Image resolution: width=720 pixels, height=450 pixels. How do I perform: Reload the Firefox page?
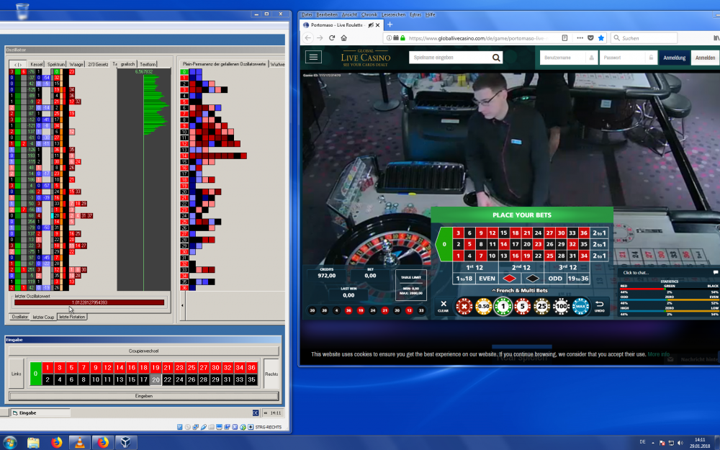pyautogui.click(x=332, y=38)
